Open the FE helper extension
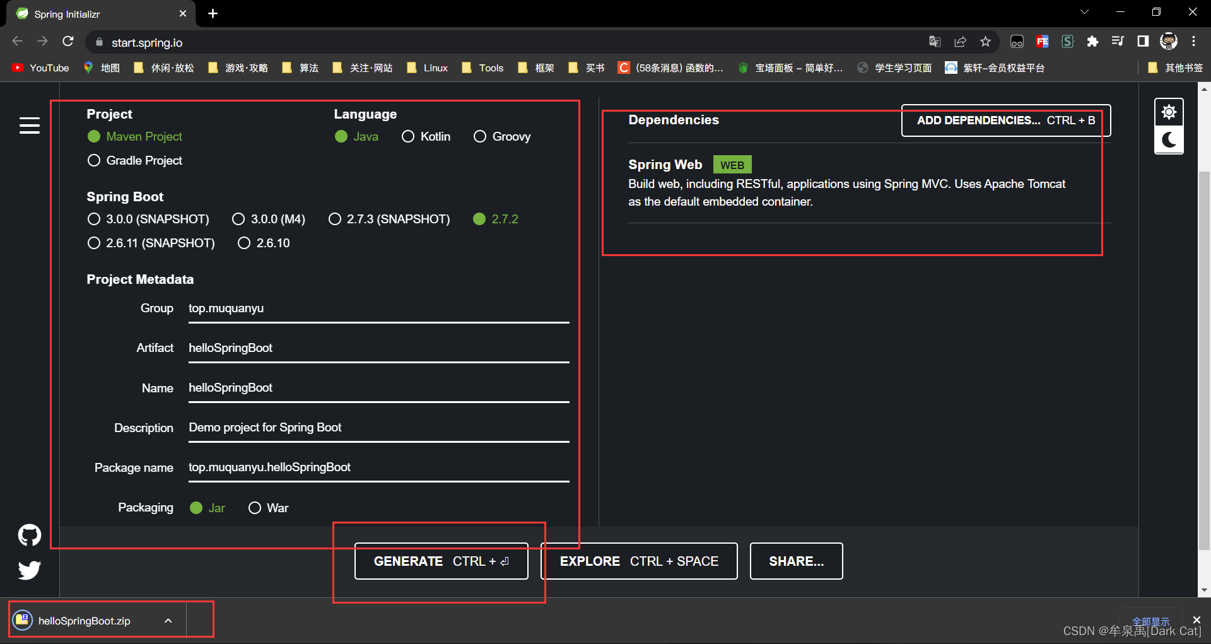This screenshot has height=644, width=1211. coord(1042,42)
